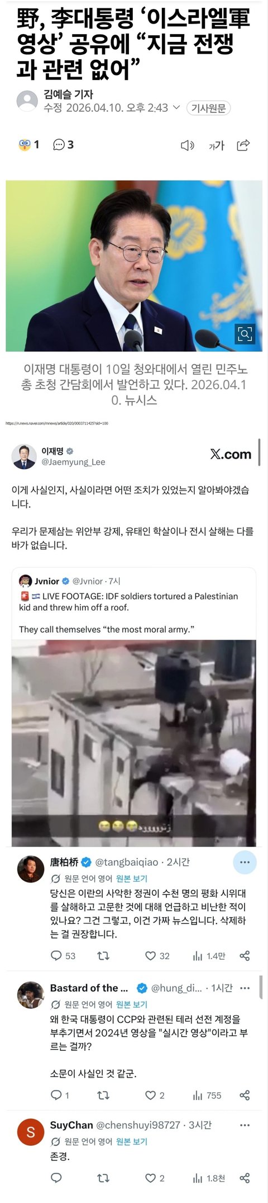This screenshot has width=268, height=1203.
Task: Click the surprised emoji reaction icon
Action: tap(25, 145)
